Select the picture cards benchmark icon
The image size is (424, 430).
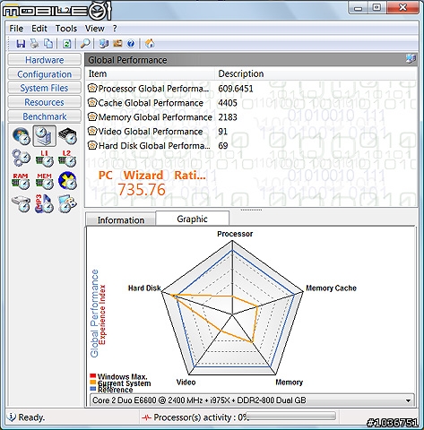tap(67, 203)
